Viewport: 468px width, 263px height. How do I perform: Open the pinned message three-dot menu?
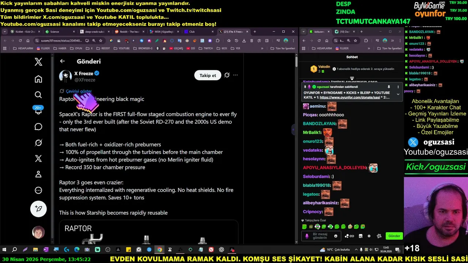tap(398, 87)
